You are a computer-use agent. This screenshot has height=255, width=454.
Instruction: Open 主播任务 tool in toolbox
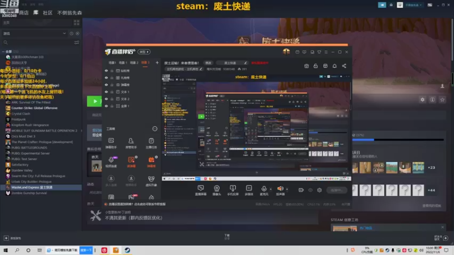click(151, 143)
